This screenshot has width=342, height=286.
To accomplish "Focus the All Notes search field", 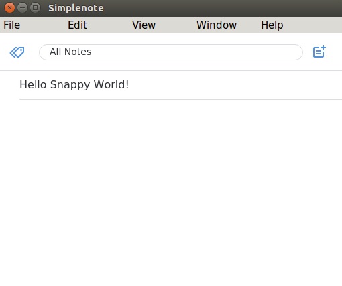I will [171, 52].
